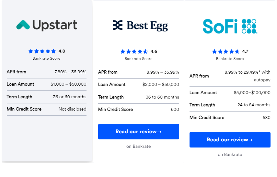277x177 pixels.
Task: Click the Best Egg 4.6 score number
Action: click(x=154, y=52)
